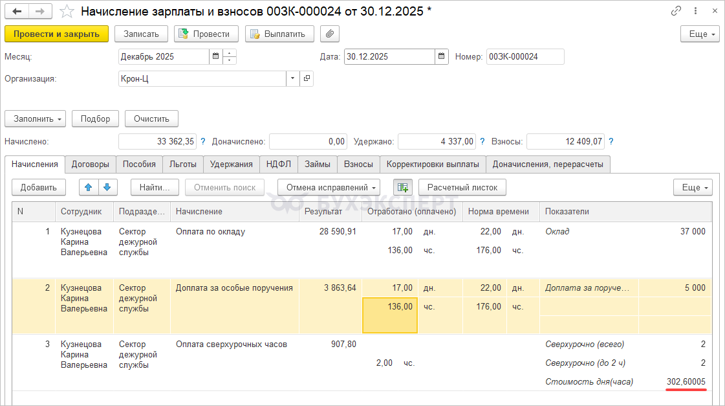Move row down with the down arrow
The image size is (725, 406).
point(107,187)
